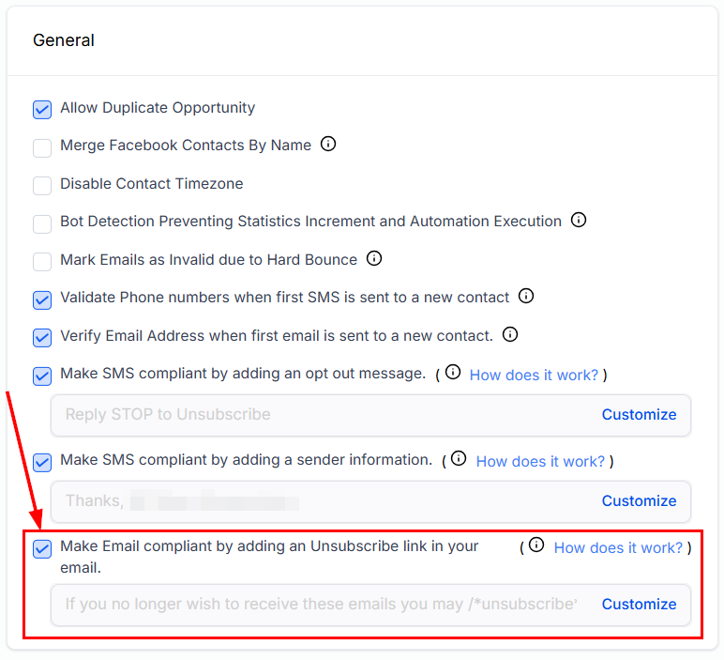Screen dimensions: 724x660
Task: Click info icon next to Verify Email Address
Action: pyautogui.click(x=510, y=334)
